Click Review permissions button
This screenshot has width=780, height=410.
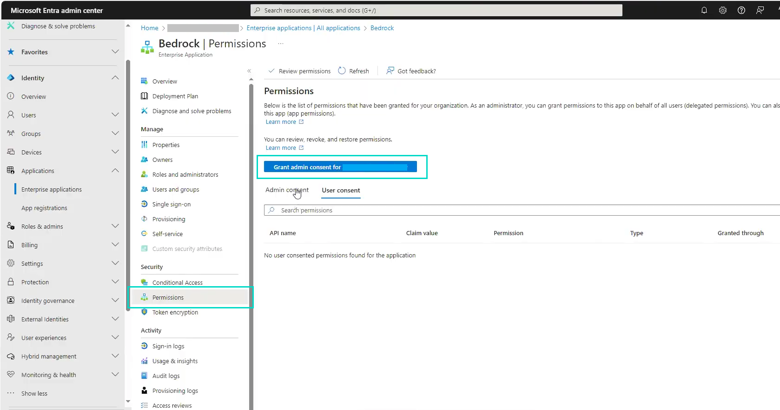pos(299,71)
